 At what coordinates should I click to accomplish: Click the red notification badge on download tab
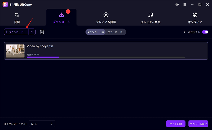68,12
